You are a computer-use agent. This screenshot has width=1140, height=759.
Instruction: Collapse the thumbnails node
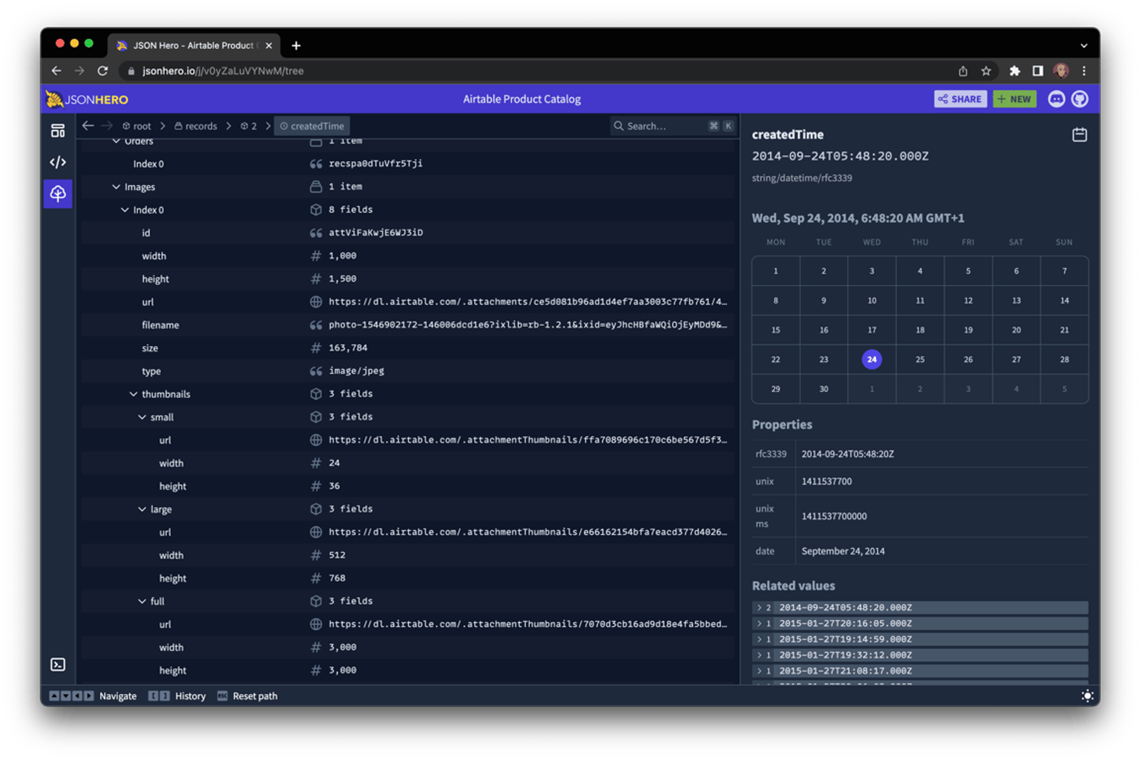tap(133, 393)
